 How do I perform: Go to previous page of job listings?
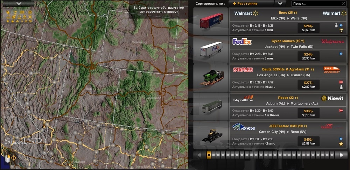199,155
